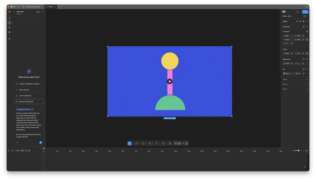Choose Add a bounce suggestion

point(29,90)
